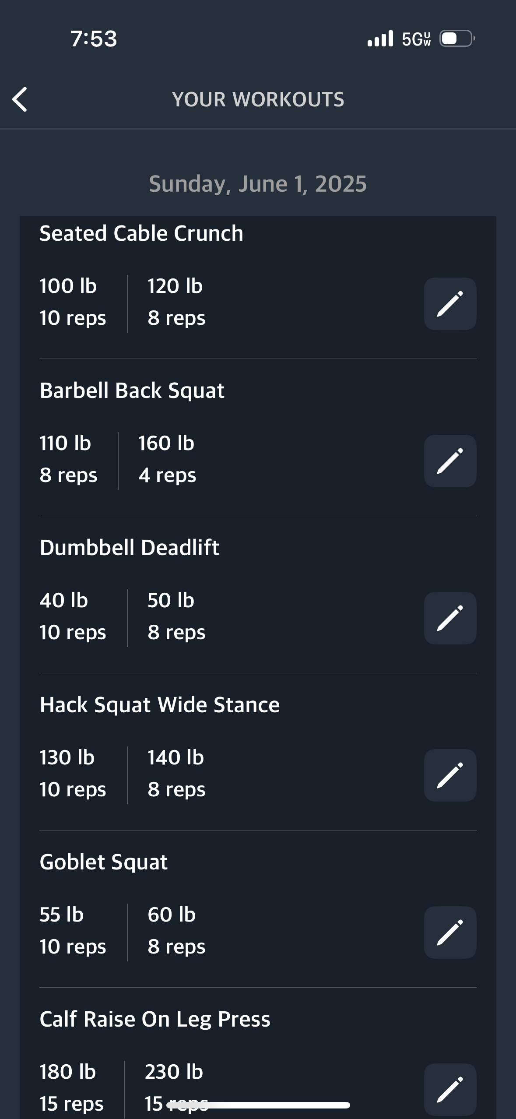Tap the YOUR WORKOUTS header title

point(258,99)
